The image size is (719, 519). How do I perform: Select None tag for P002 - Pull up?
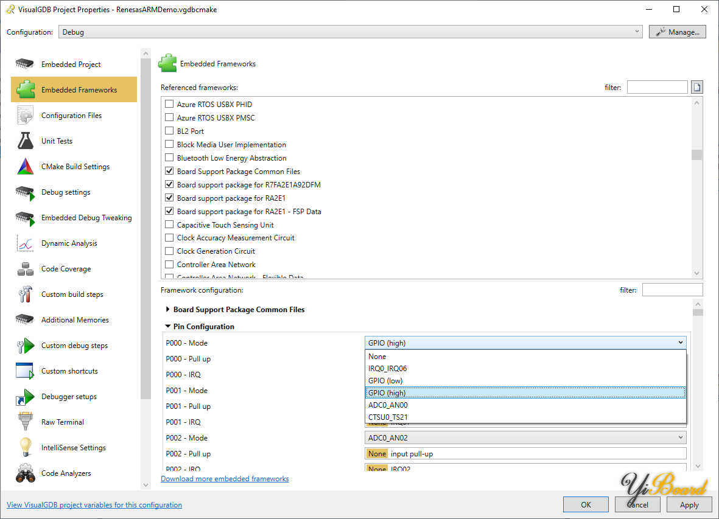point(377,454)
